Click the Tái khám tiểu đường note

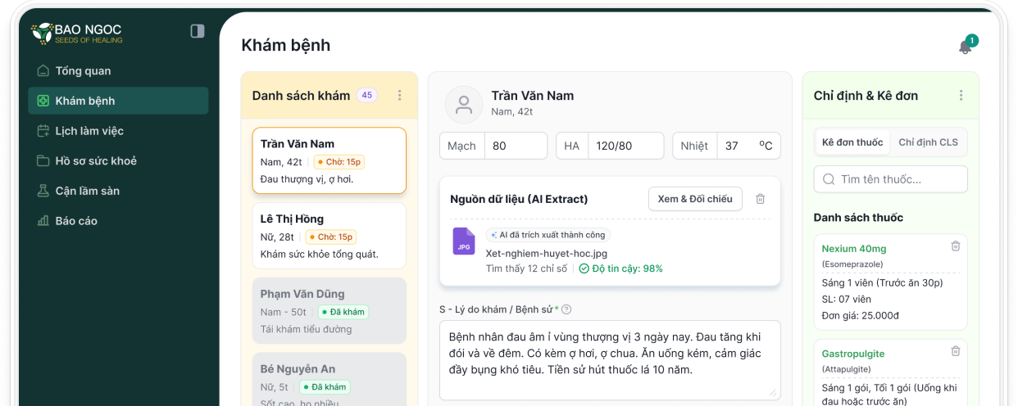(306, 329)
